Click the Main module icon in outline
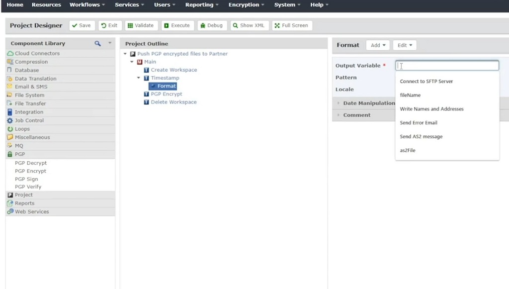 click(x=140, y=62)
